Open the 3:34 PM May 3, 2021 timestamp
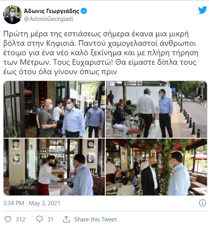 [x=32, y=203]
